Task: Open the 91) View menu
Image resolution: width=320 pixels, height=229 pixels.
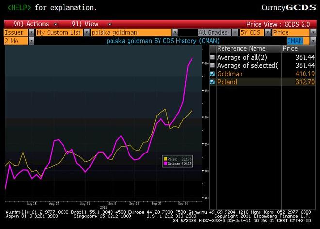Action: click(x=91, y=24)
